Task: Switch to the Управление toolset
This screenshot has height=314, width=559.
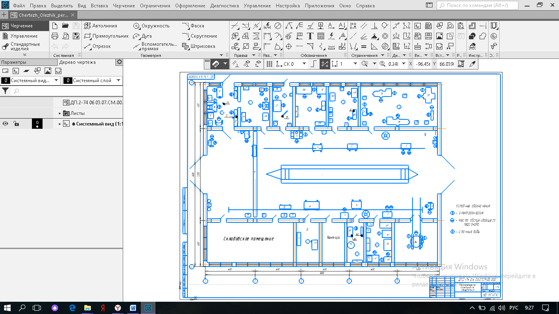Action: [23, 36]
